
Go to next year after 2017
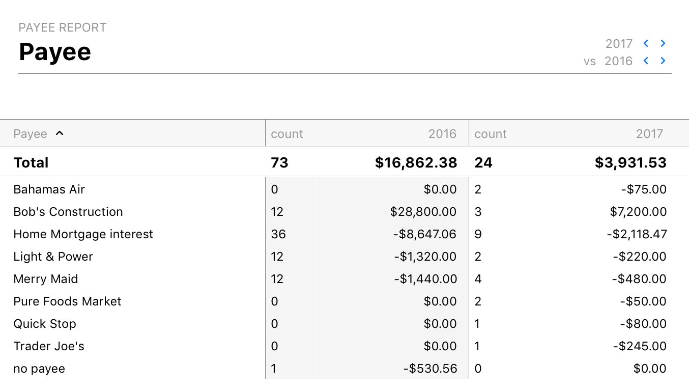[x=663, y=44]
